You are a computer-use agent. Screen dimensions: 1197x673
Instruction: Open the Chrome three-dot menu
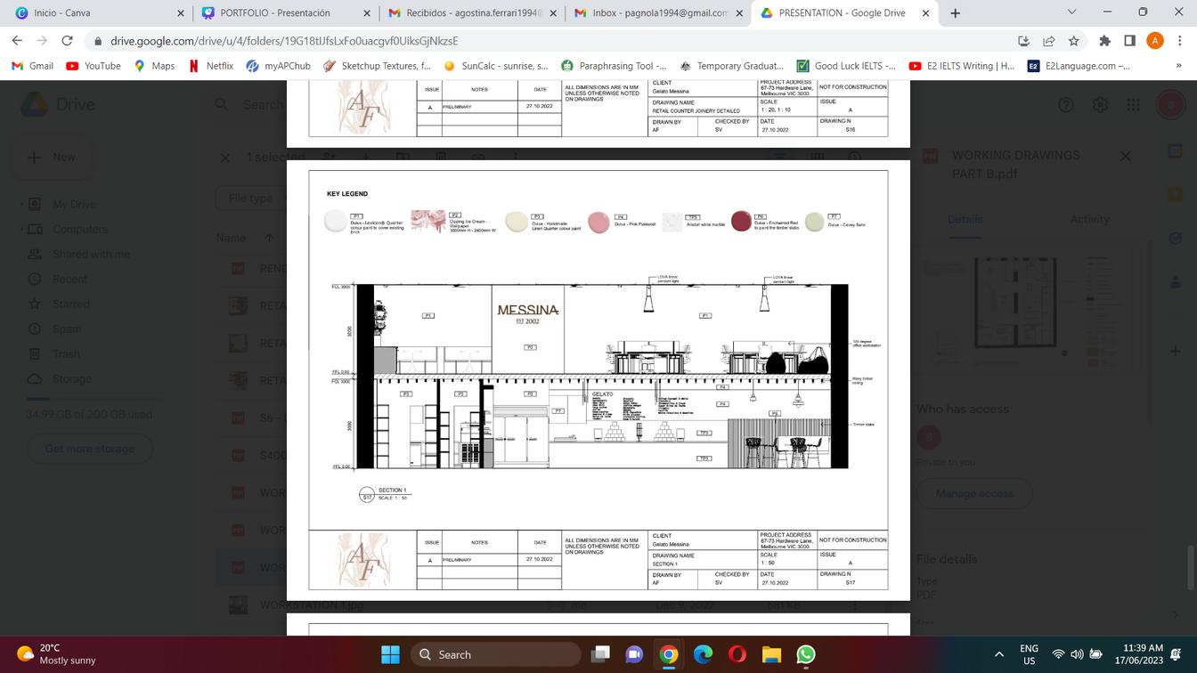point(1179,41)
